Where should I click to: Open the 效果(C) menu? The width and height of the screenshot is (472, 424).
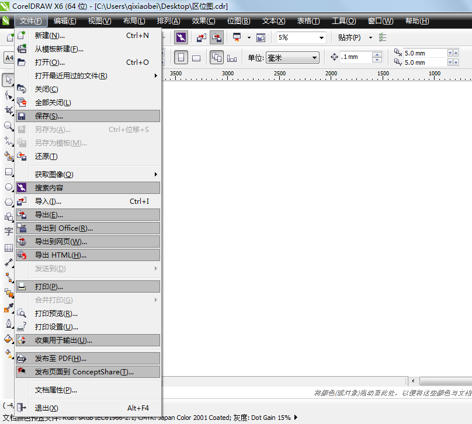(x=203, y=21)
